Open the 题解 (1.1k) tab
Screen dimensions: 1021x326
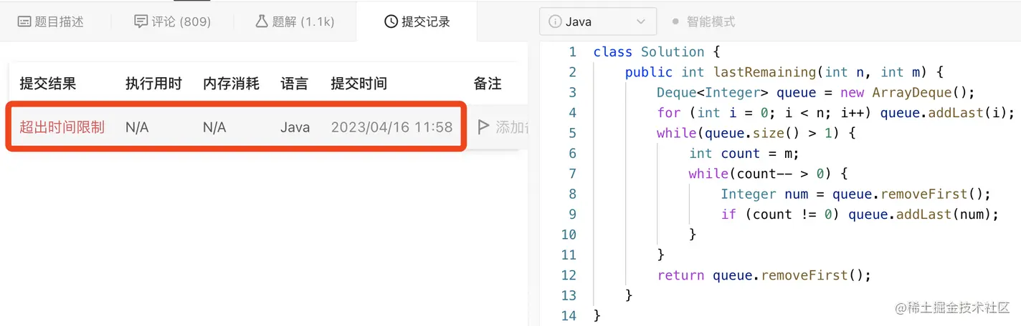(x=295, y=21)
